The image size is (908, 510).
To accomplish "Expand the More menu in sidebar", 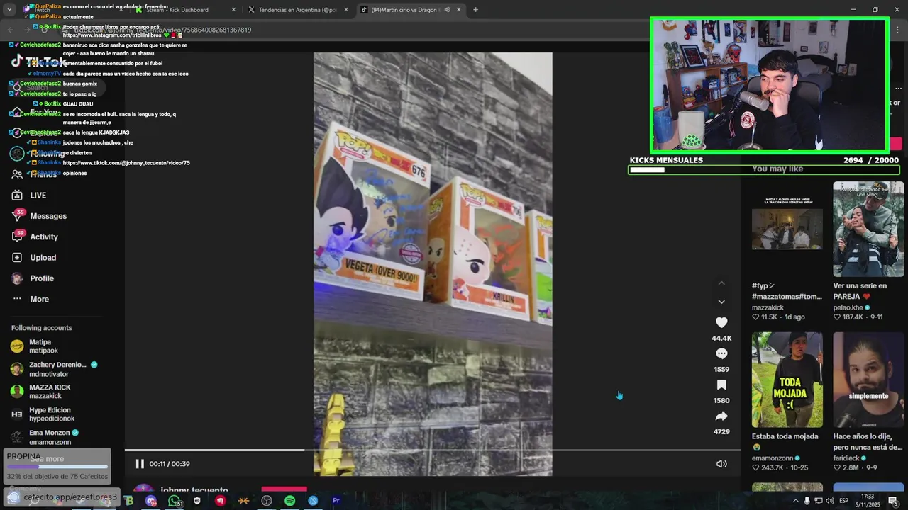I will (x=40, y=300).
